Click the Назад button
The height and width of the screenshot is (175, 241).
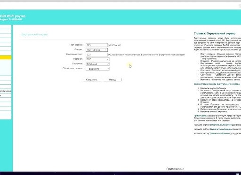coord(112,80)
